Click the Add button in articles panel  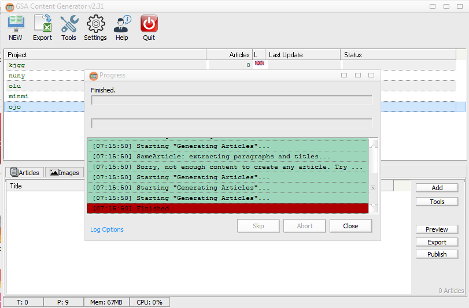point(437,188)
